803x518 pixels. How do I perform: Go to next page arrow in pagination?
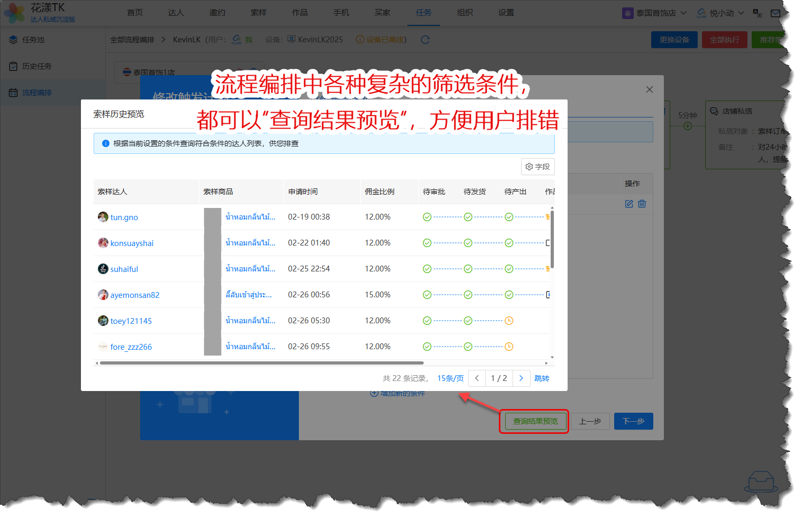521,378
